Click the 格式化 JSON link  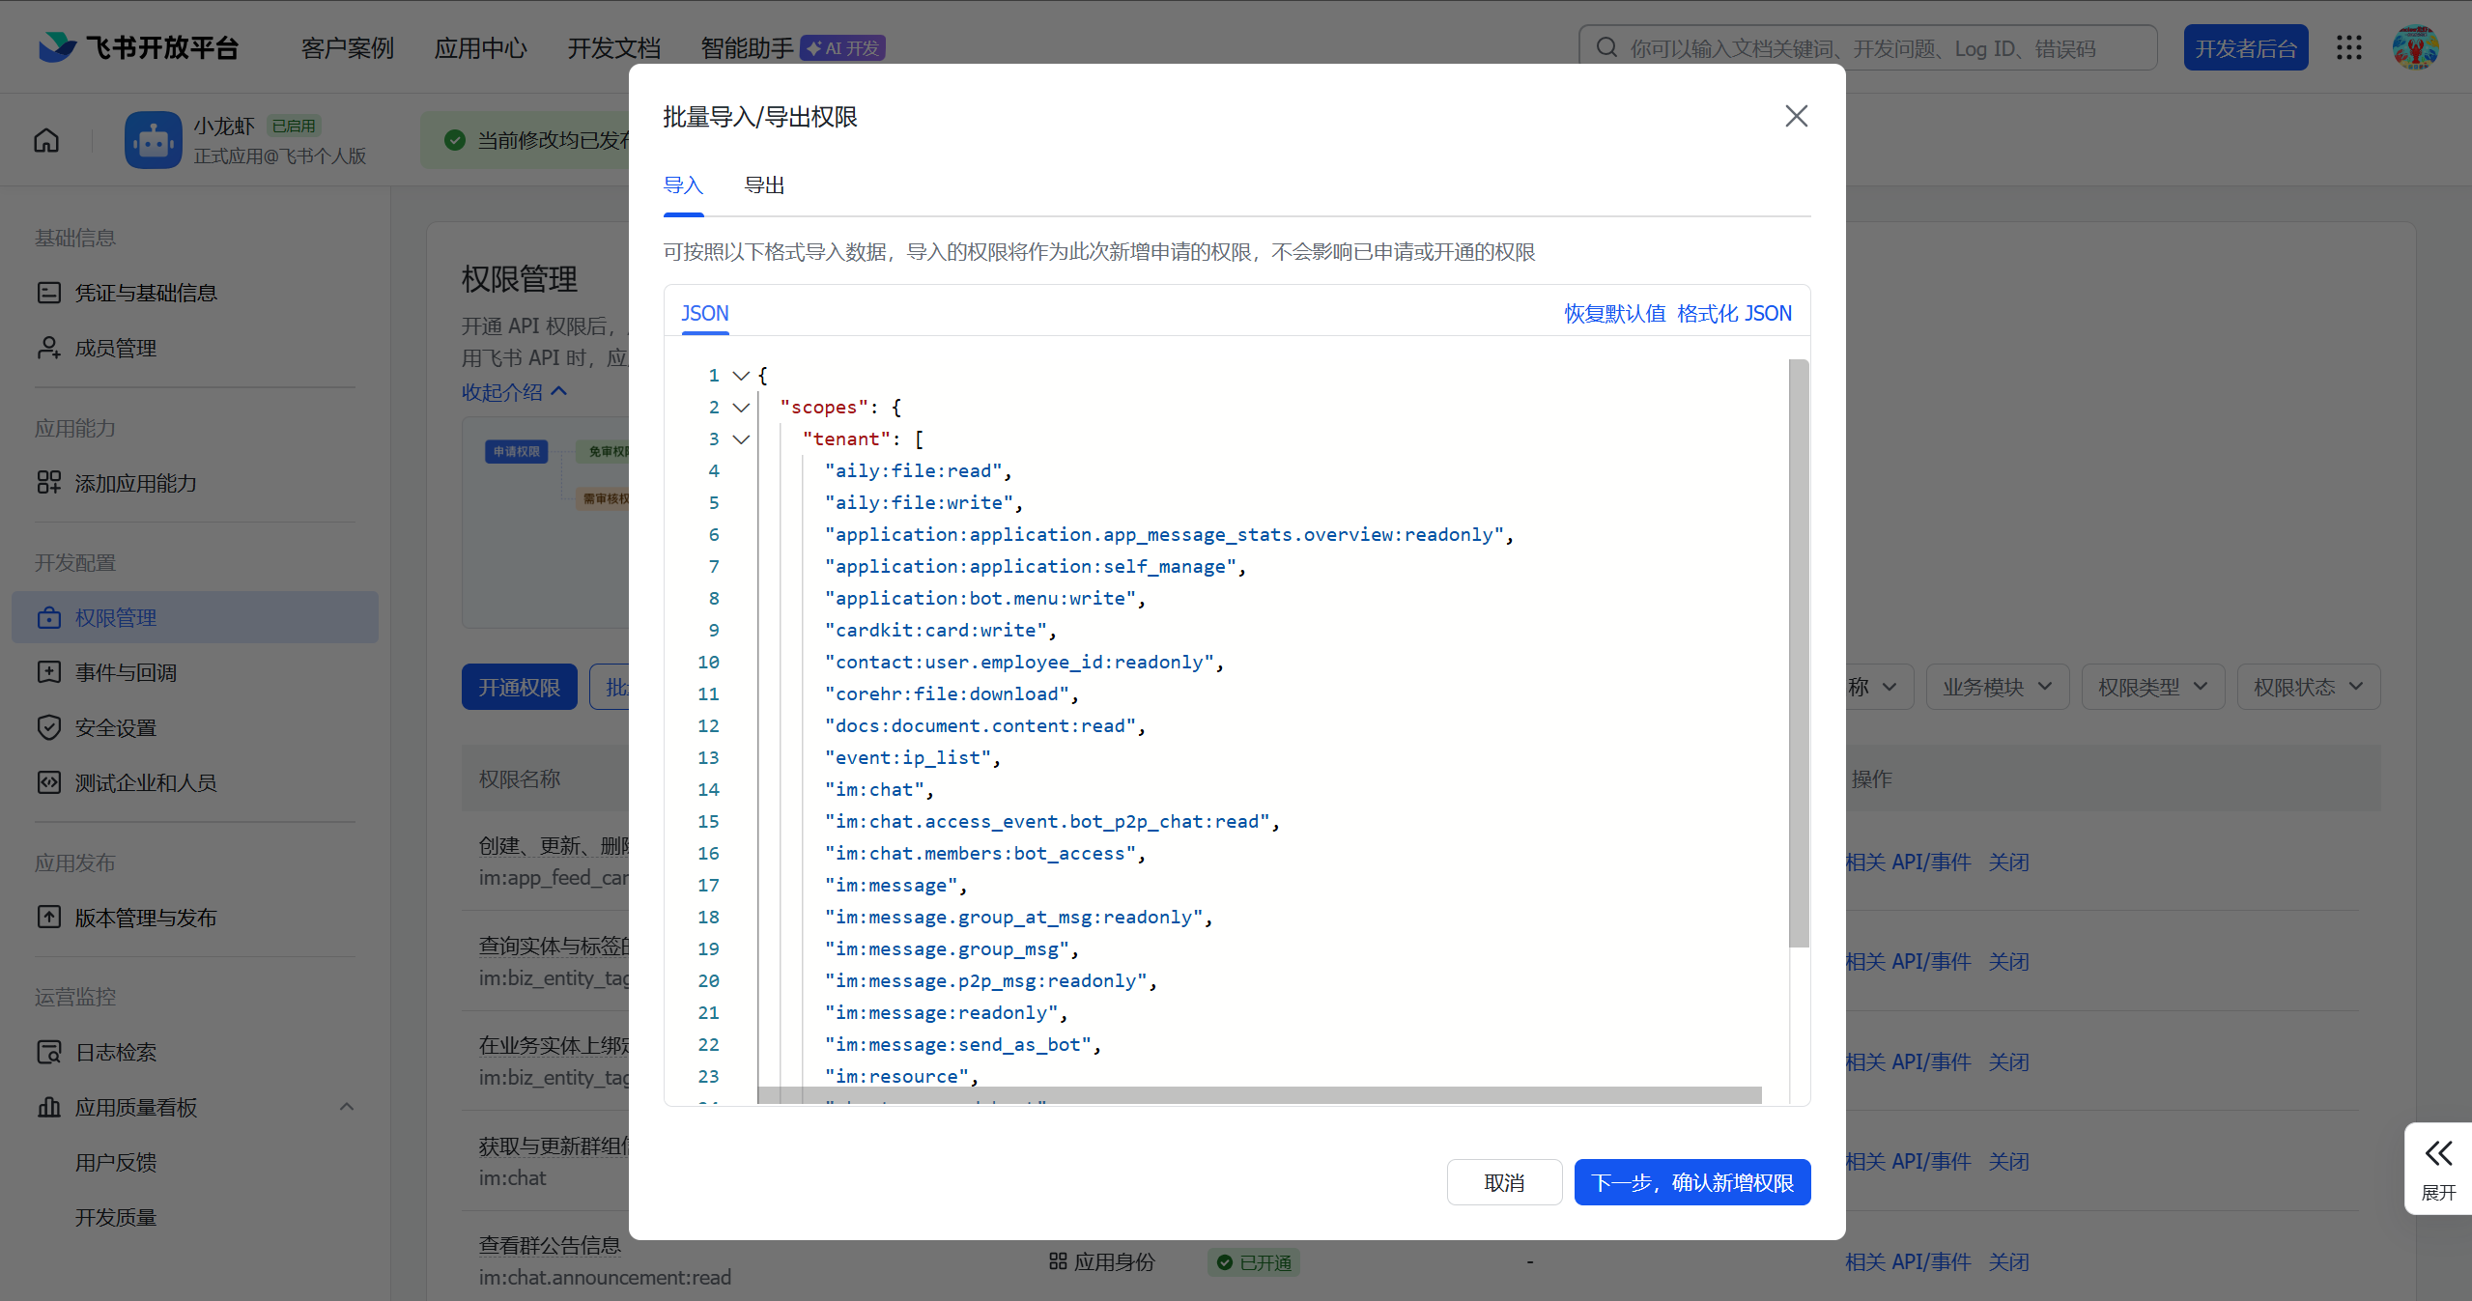(1734, 313)
